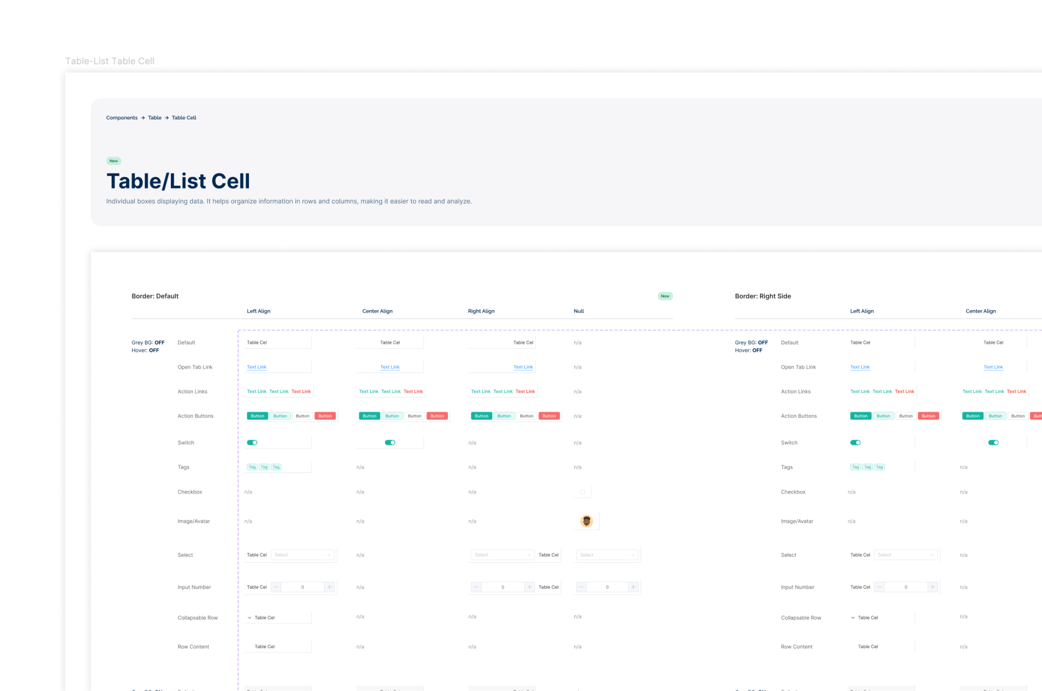Click solid green Button in Border: Default Left Align
The width and height of the screenshot is (1042, 691).
coord(258,416)
